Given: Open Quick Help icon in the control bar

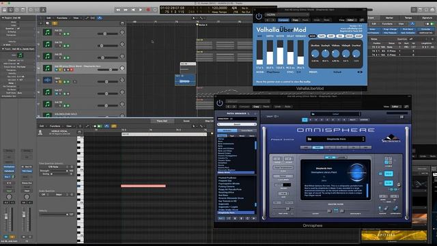Looking at the screenshot, I should [16, 10].
